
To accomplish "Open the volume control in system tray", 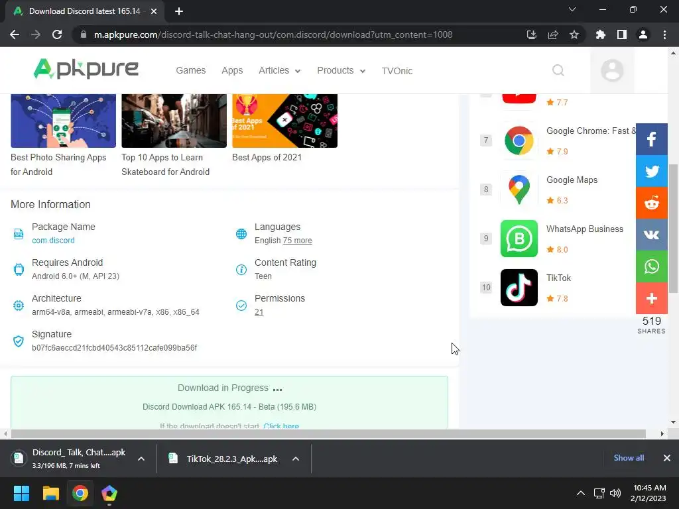I will pyautogui.click(x=615, y=493).
